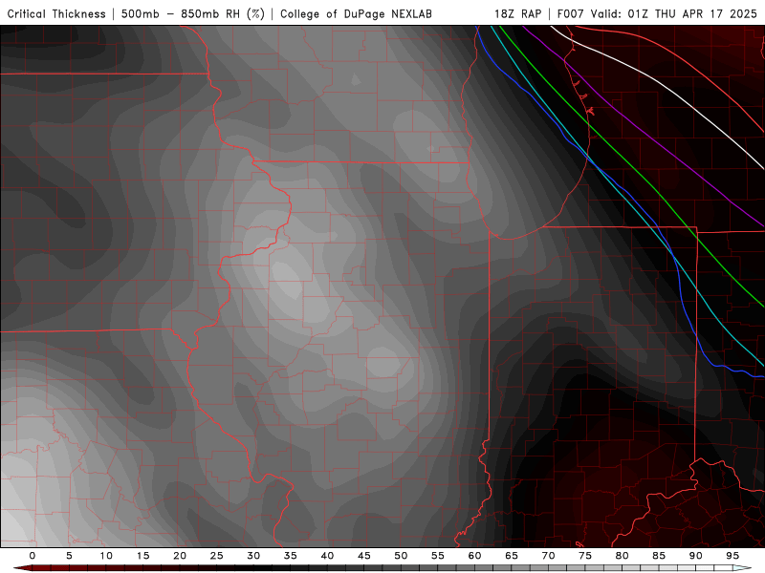Screen dimensions: 765x573
Task: Click the 'Critical Thickness' title text
Action: (x=56, y=13)
